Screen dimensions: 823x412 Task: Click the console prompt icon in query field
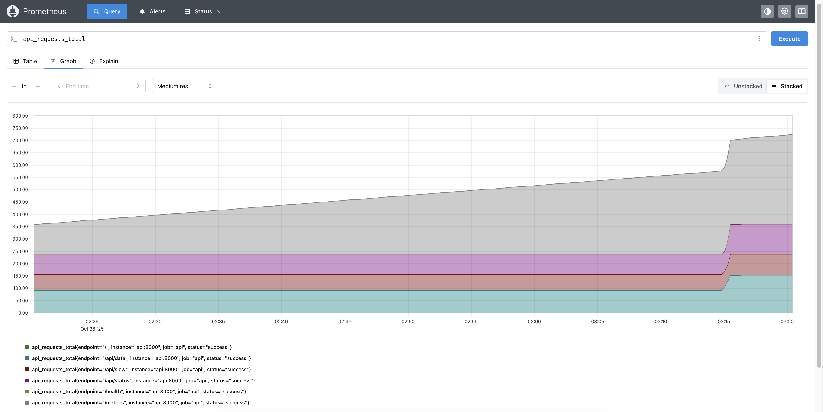point(13,39)
